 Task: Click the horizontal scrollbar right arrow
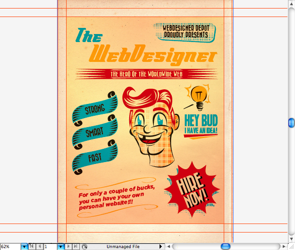pos(284,246)
